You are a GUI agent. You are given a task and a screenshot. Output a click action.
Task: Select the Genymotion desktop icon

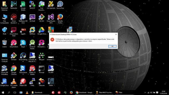[x=14, y=44]
